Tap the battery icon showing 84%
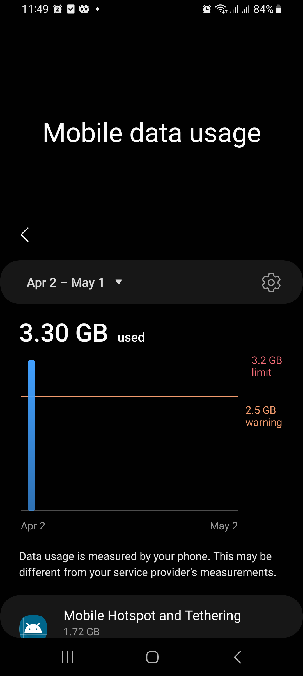 pyautogui.click(x=278, y=10)
